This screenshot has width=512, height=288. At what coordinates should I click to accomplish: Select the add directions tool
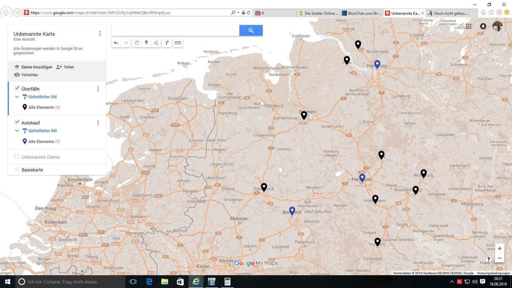167,43
